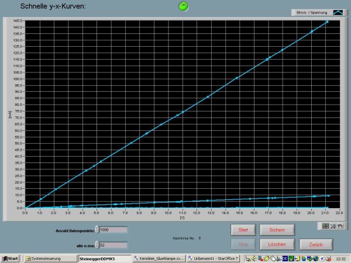Click the Strom / Spannung legend label
This screenshot has width=351, height=263.
(x=312, y=12)
